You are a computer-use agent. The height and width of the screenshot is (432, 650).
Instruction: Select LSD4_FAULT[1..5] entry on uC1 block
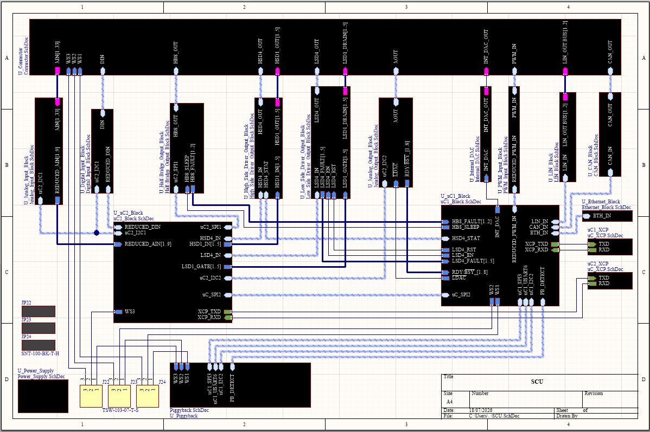468,261
